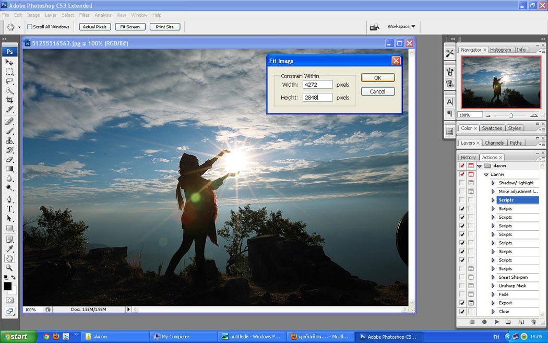This screenshot has width=548, height=343.
Task: Toggle the Shadow/Highlight action checkbox
Action: [x=462, y=183]
